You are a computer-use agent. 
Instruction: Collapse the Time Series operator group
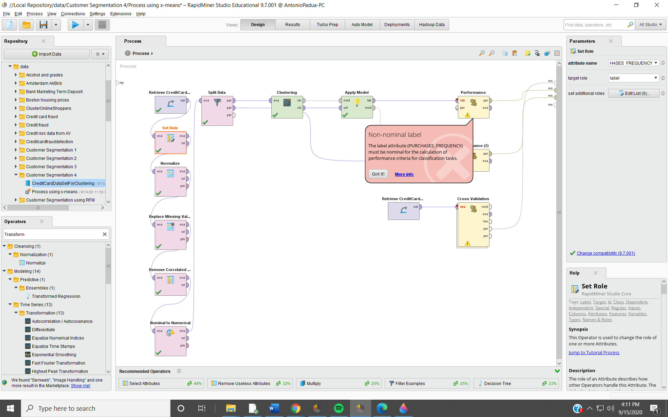point(10,304)
